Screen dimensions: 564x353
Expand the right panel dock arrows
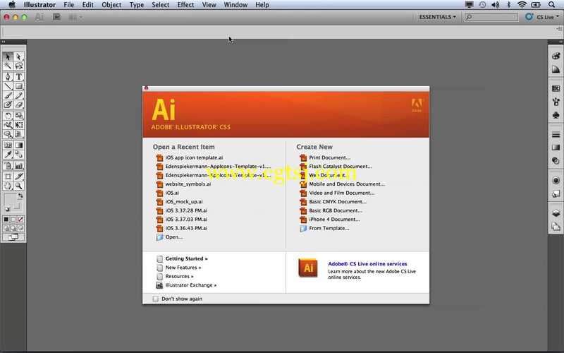tap(560, 42)
